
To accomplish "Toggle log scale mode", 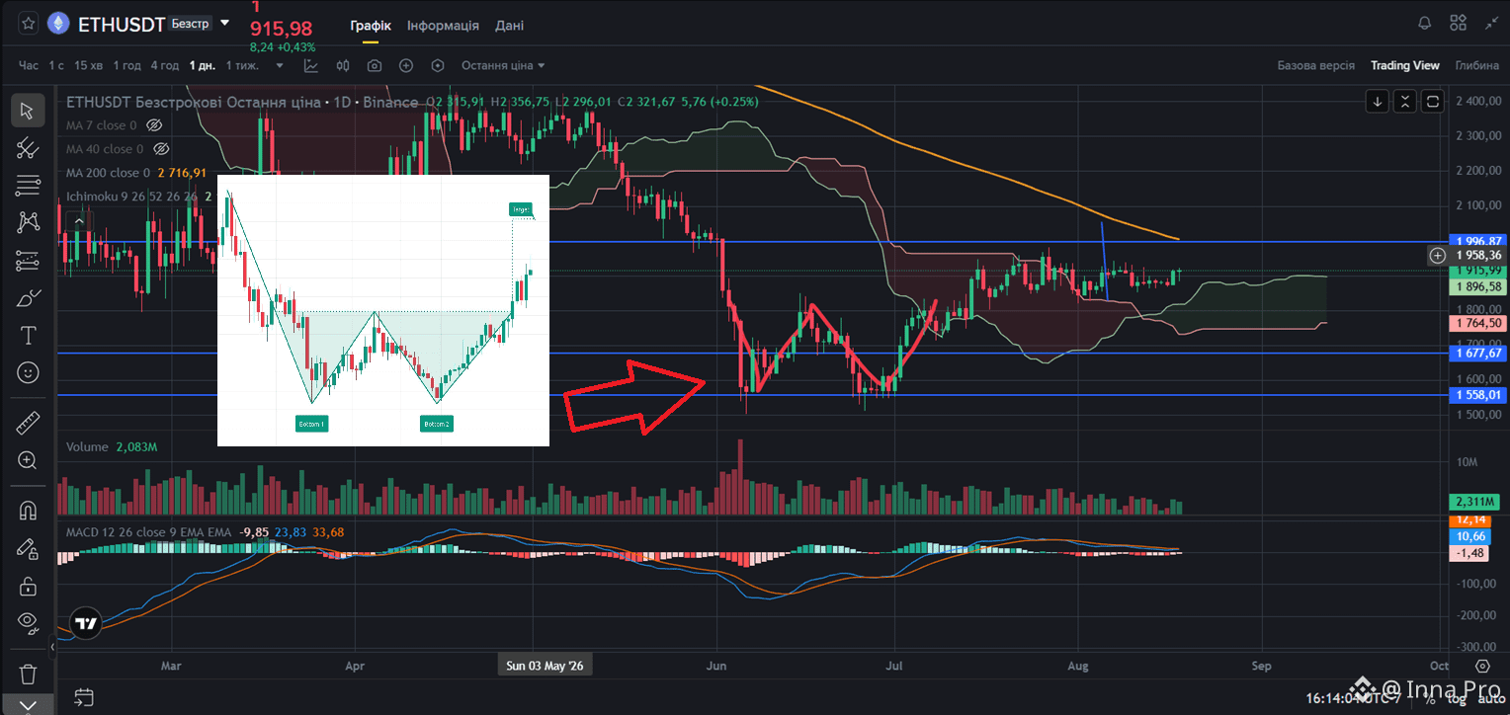I will click(x=1457, y=698).
